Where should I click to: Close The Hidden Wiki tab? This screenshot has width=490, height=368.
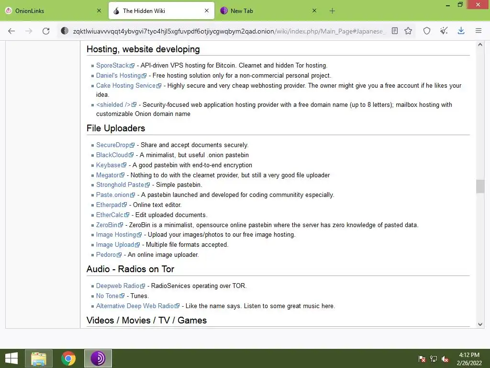coord(207,11)
